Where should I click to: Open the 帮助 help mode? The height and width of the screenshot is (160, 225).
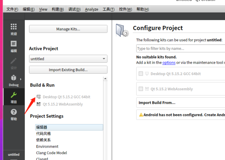[x=14, y=115]
